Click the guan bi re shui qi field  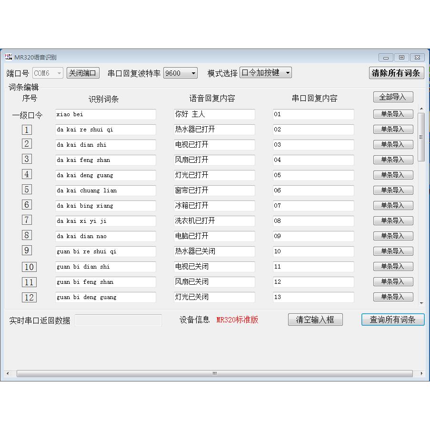(x=106, y=251)
